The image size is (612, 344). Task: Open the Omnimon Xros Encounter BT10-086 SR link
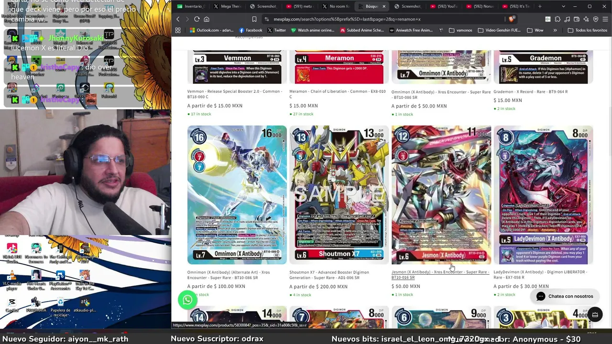[x=441, y=94]
